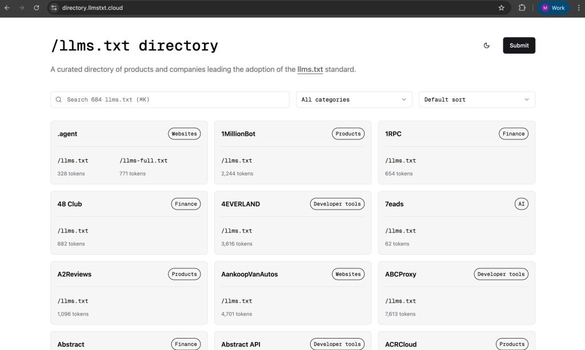
Task: Select the 654 tokens text
Action: (x=399, y=174)
